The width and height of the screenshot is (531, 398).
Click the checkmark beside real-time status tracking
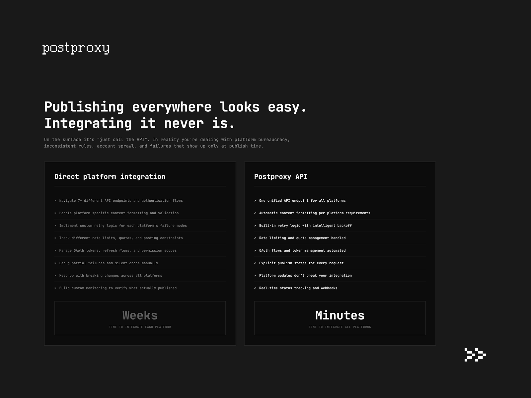click(255, 288)
